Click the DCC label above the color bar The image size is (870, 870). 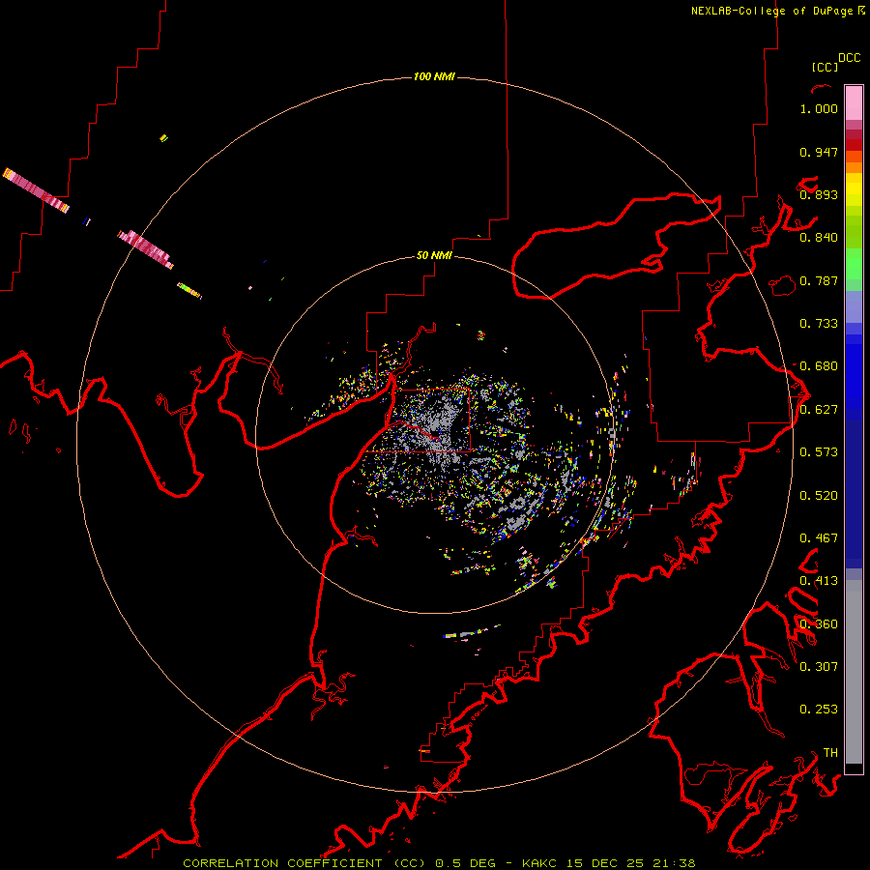click(x=850, y=58)
